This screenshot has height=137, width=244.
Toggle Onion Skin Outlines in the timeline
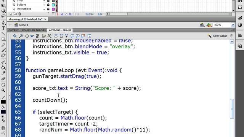point(66,14)
